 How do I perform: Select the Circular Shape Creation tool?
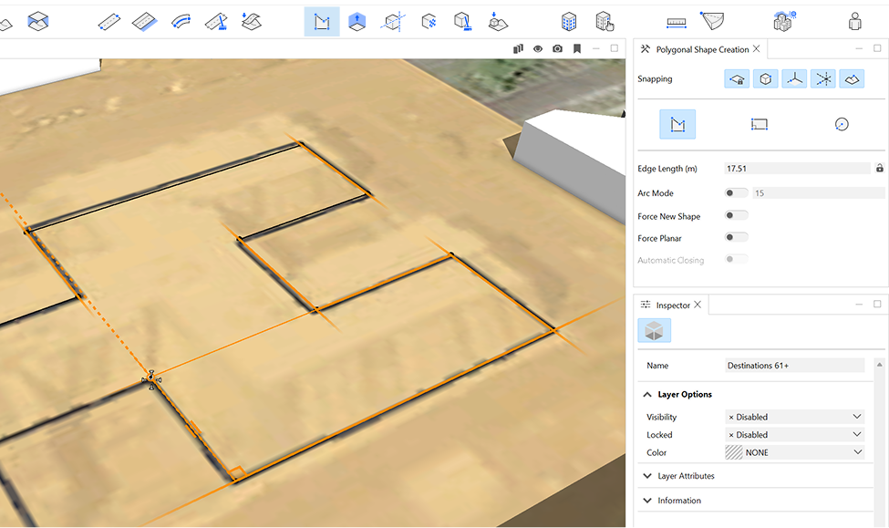point(841,124)
